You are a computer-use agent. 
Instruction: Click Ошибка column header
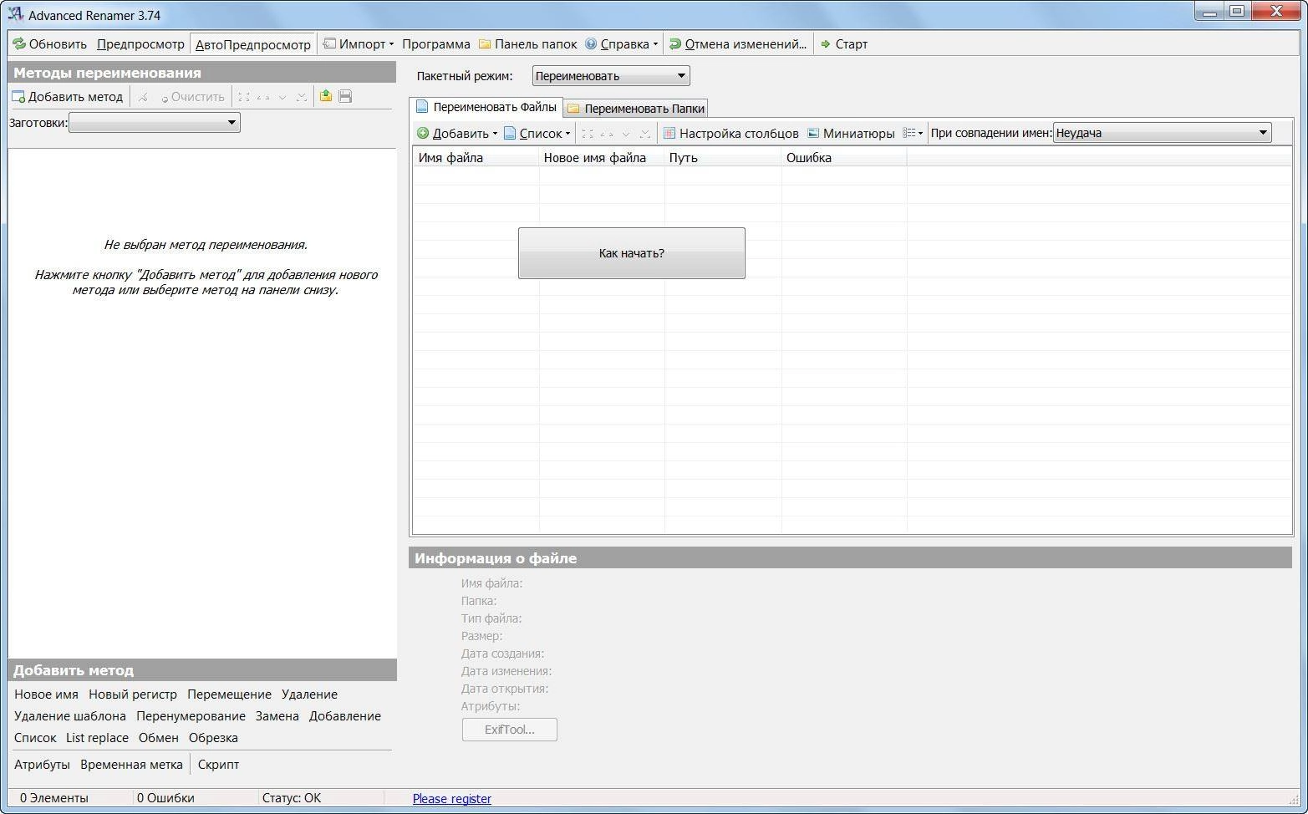[x=844, y=157]
